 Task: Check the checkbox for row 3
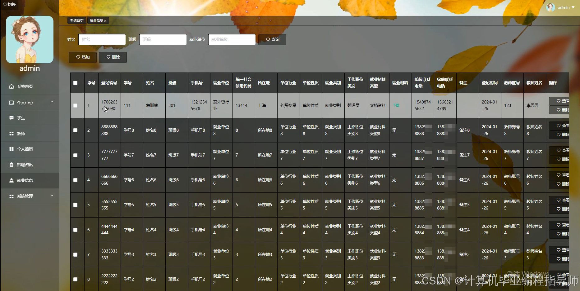[x=75, y=155]
